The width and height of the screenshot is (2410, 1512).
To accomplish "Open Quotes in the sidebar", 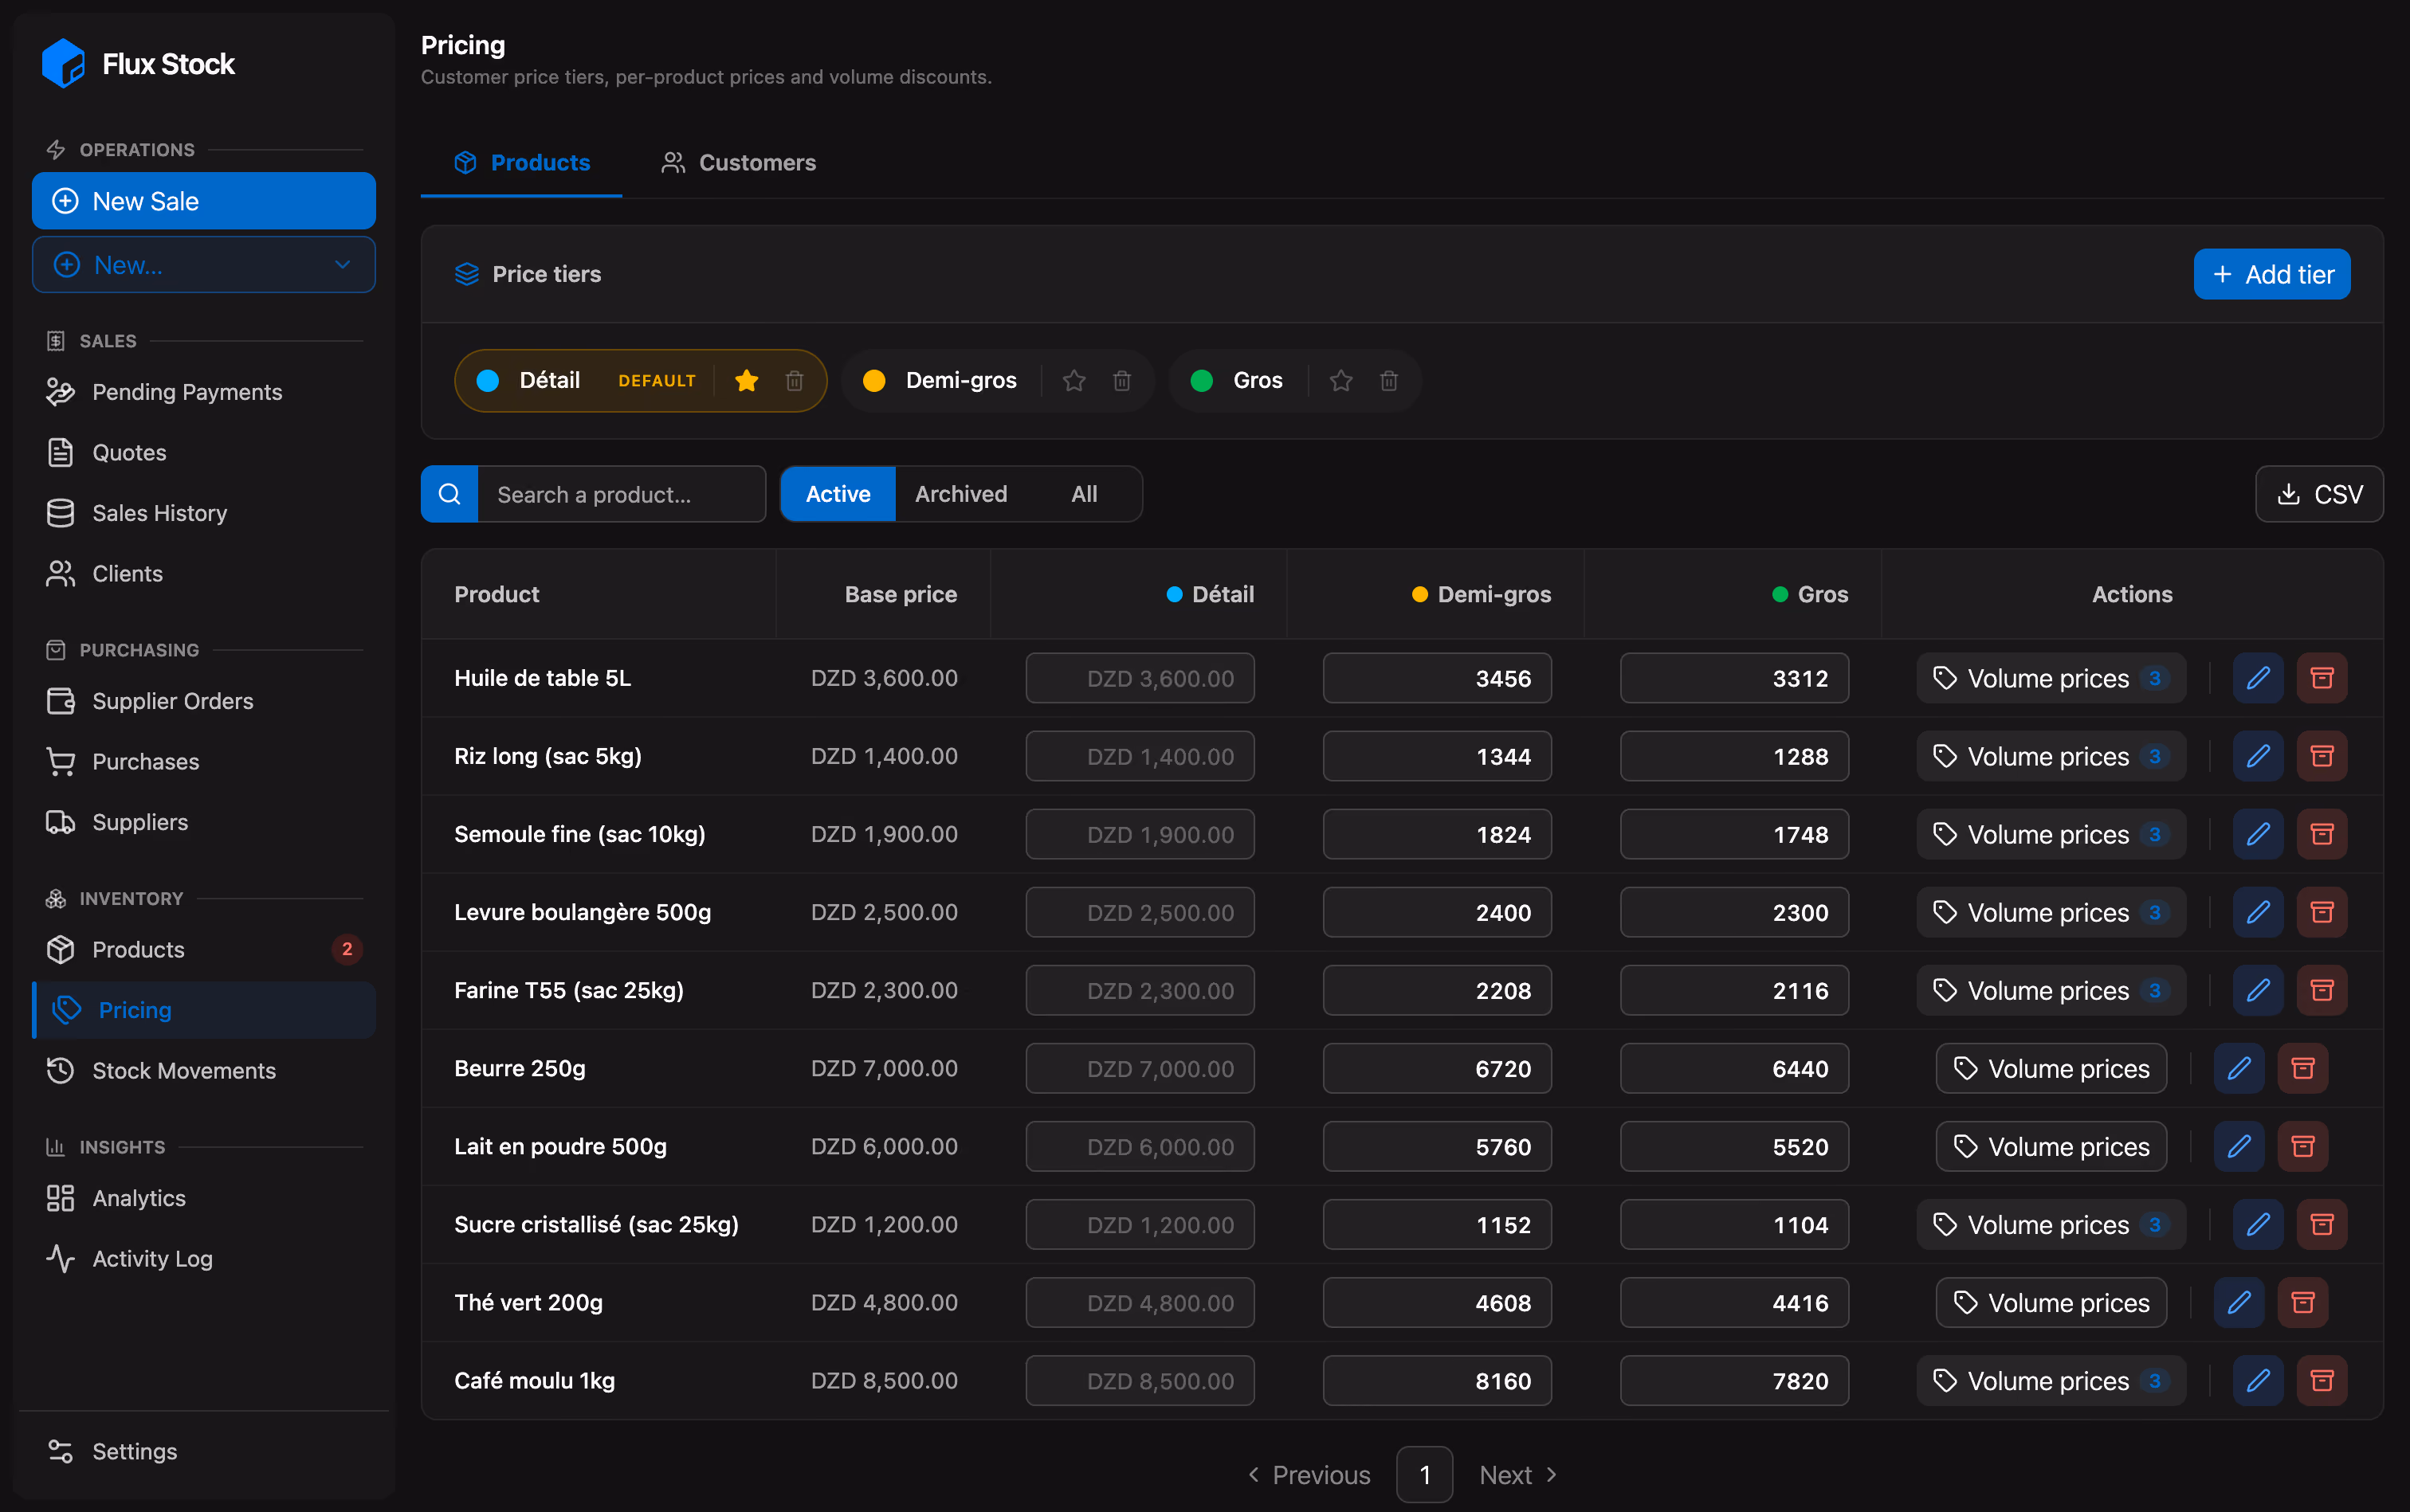I will [204, 452].
